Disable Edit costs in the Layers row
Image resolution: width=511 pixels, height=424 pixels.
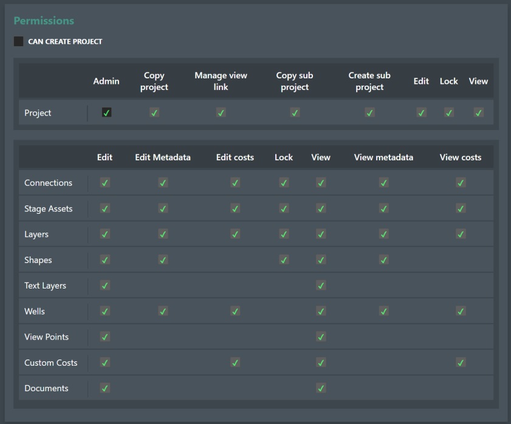[x=235, y=234]
